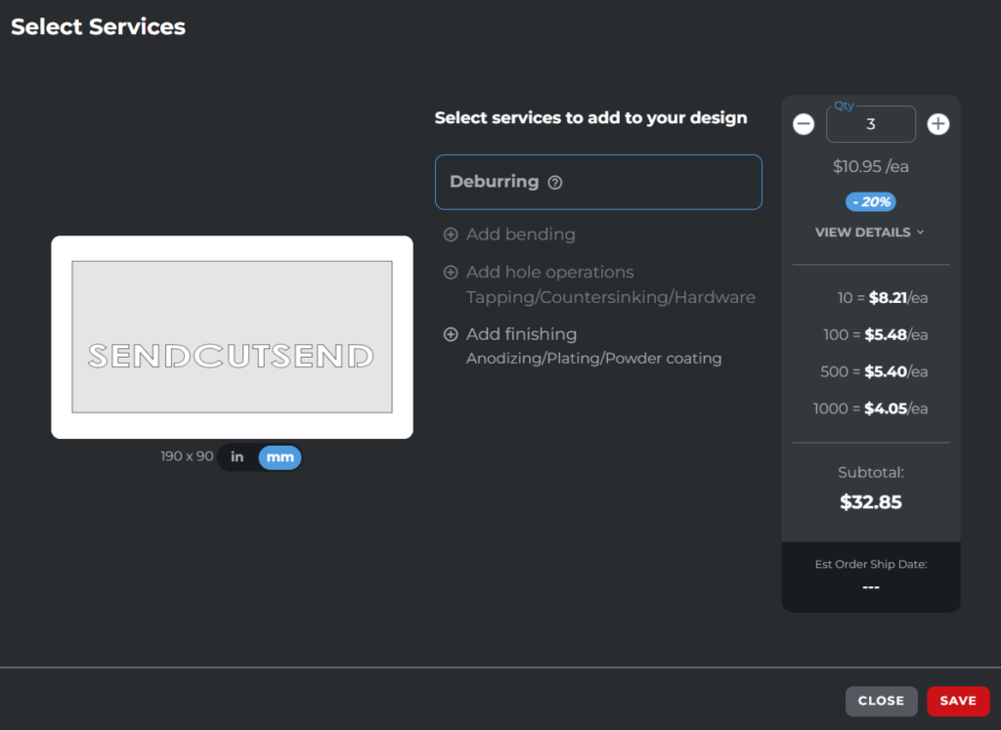
Task: Click the plus icon to increase quantity
Action: click(937, 124)
